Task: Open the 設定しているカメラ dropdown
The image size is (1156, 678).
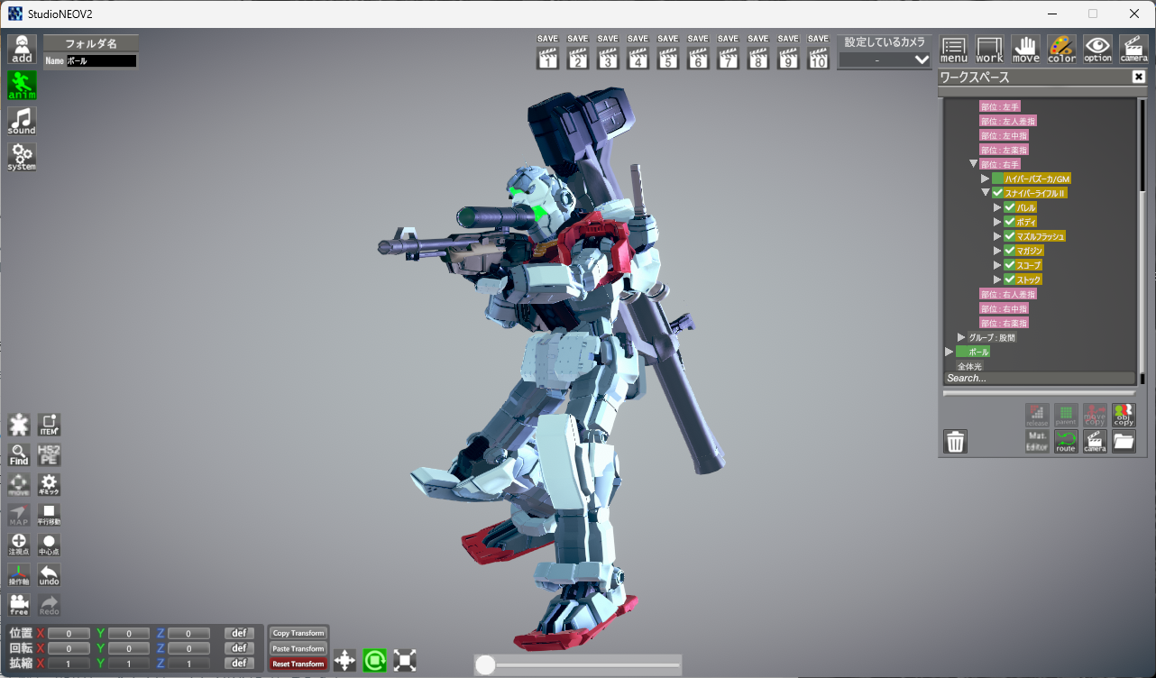Action: point(885,60)
